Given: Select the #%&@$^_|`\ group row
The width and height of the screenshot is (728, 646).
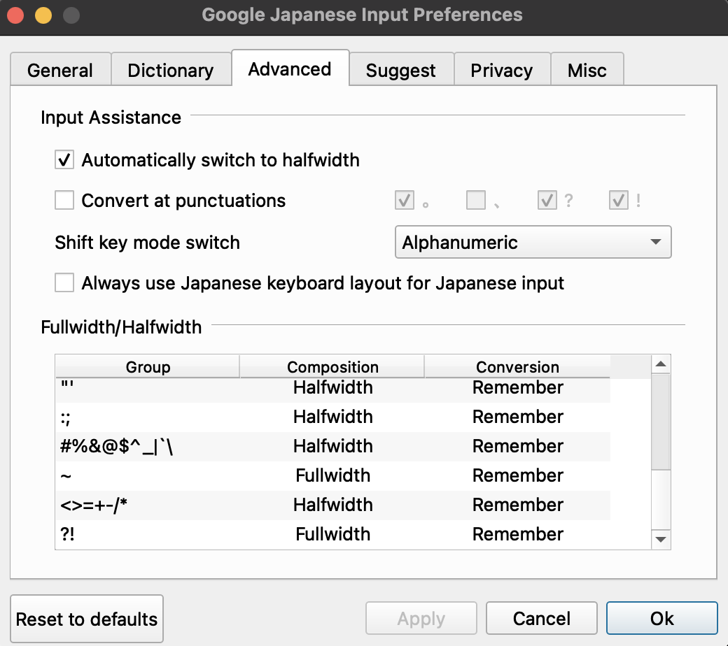Looking at the screenshot, I should (332, 446).
